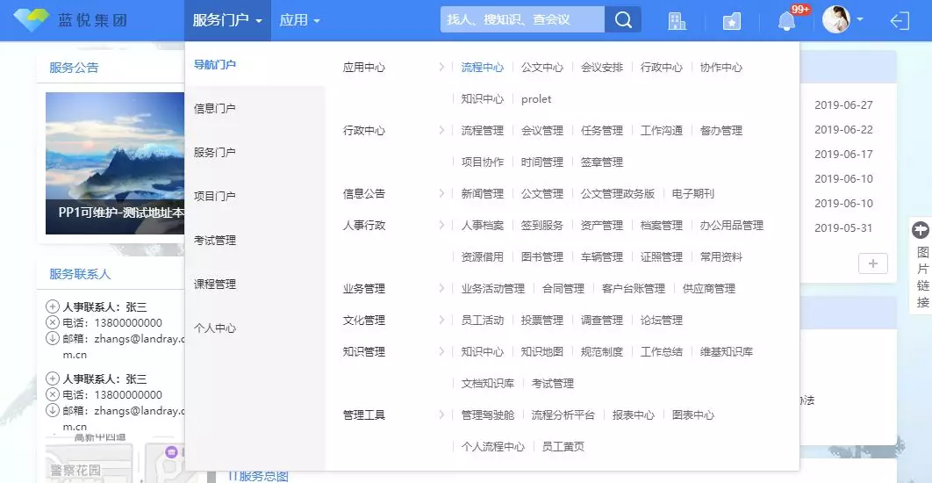The image size is (932, 483).
Task: Click the 管理工具 category label
Action: (x=364, y=415)
